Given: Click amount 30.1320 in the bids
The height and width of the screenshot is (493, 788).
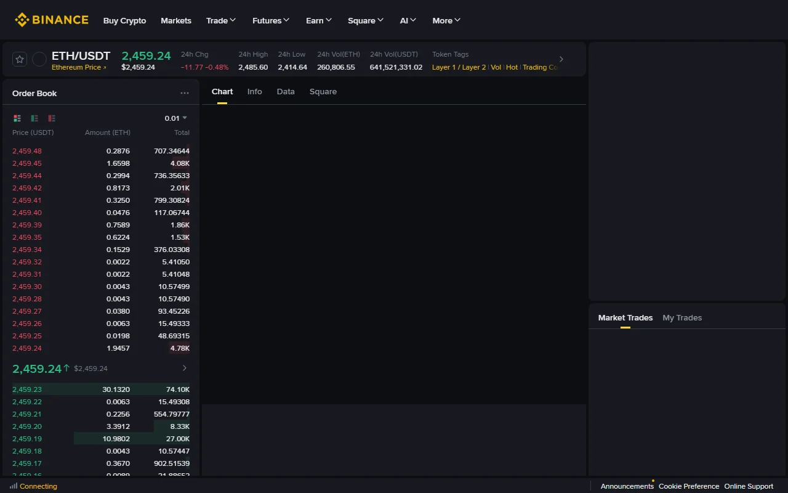Looking at the screenshot, I should [116, 389].
